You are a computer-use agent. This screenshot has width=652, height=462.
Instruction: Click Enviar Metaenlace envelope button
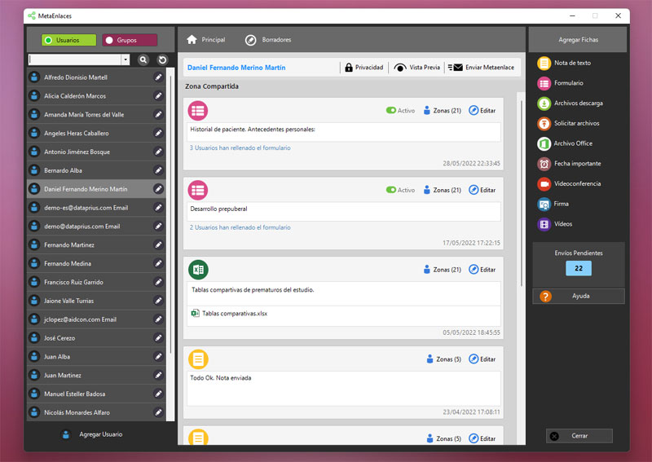[481, 68]
